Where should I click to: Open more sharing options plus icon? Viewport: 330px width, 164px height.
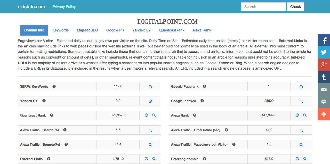[x=324, y=114]
